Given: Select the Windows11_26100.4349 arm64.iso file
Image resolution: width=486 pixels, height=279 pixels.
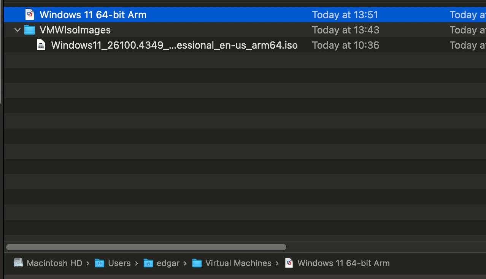Looking at the screenshot, I should coord(174,45).
